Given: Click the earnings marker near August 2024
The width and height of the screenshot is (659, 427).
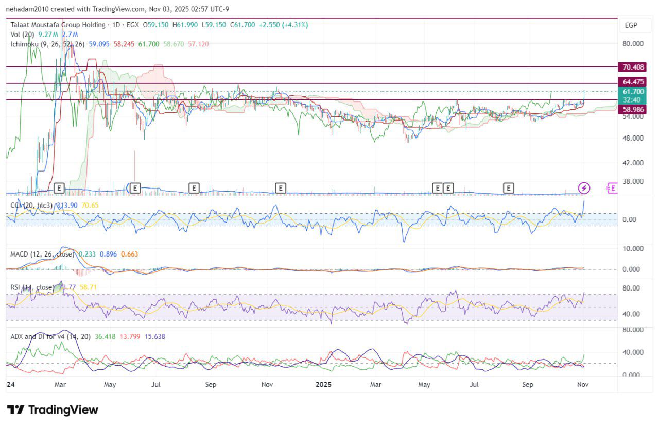Looking at the screenshot, I should 194,188.
